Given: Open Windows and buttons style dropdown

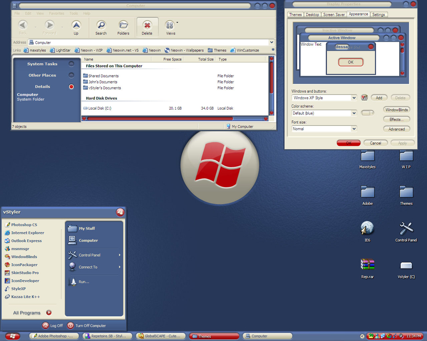Looking at the screenshot, I should 354,98.
